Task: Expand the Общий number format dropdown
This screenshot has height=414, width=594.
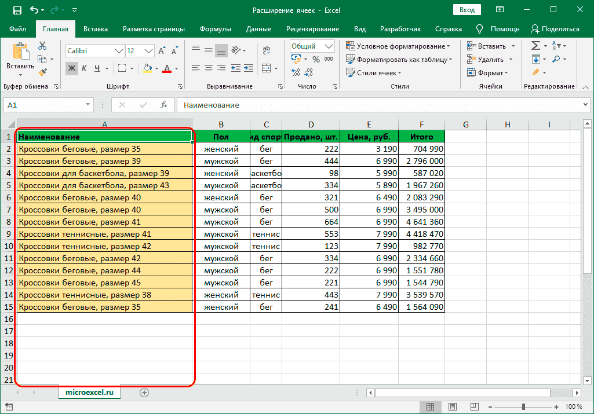Action: (329, 46)
